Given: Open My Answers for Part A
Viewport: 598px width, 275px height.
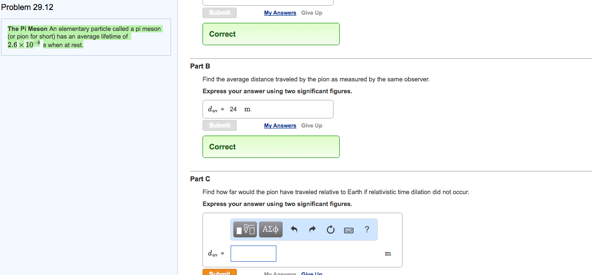Looking at the screenshot, I should pyautogui.click(x=280, y=12).
